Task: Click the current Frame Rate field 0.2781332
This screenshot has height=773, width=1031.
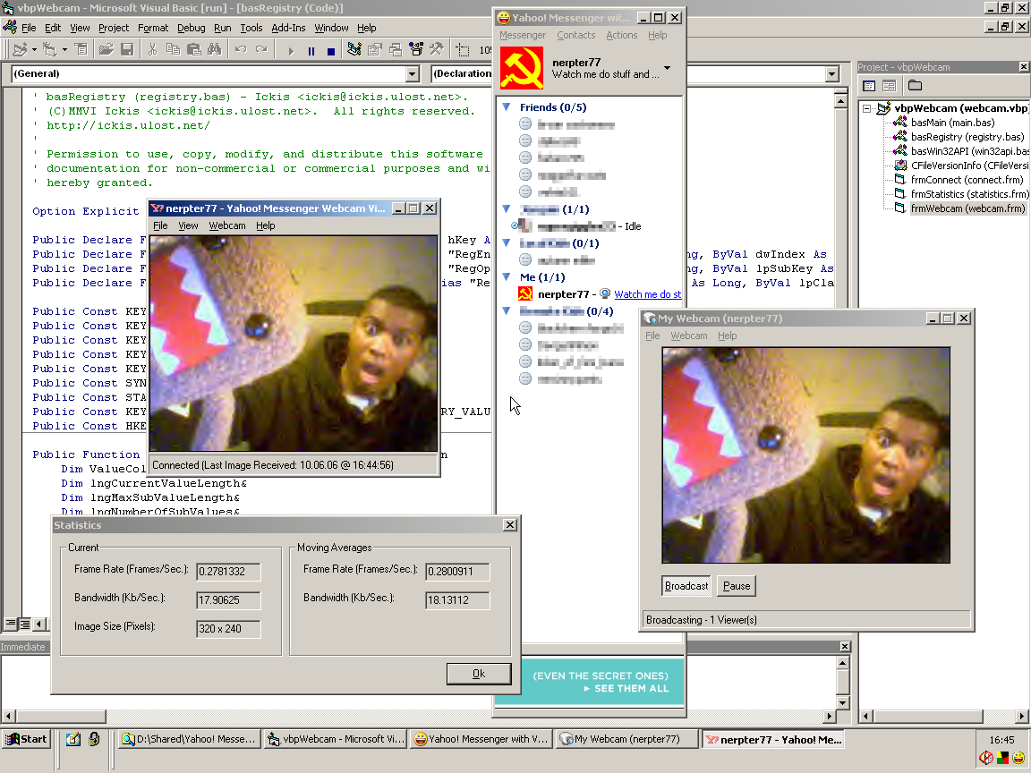Action: (228, 571)
